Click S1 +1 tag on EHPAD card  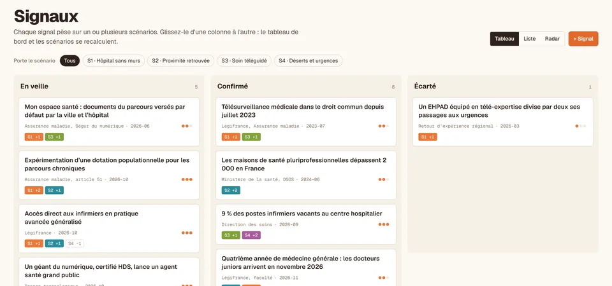point(428,137)
